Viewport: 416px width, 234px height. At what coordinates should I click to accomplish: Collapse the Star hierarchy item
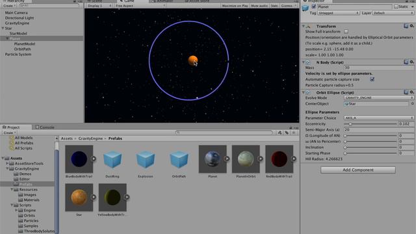tap(3, 28)
